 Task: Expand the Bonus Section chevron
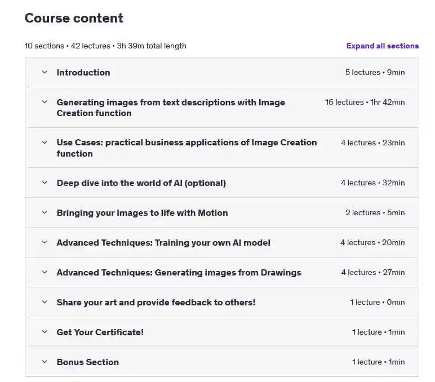click(45, 362)
